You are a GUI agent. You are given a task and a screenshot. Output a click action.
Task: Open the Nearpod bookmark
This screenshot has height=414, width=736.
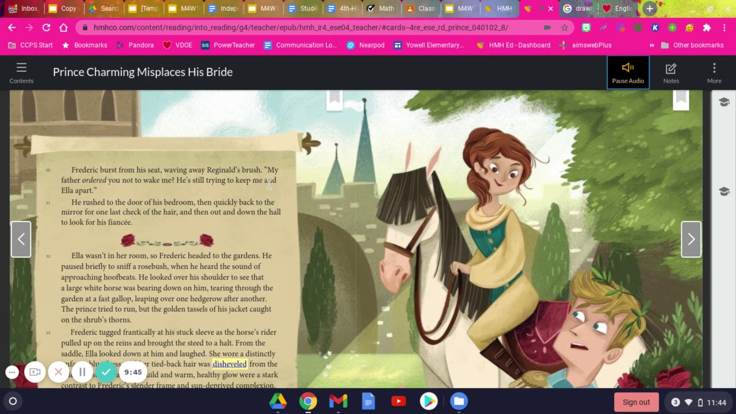tap(366, 45)
